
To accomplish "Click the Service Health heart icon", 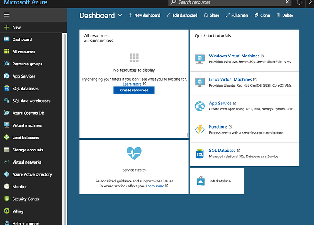I will click(x=134, y=153).
